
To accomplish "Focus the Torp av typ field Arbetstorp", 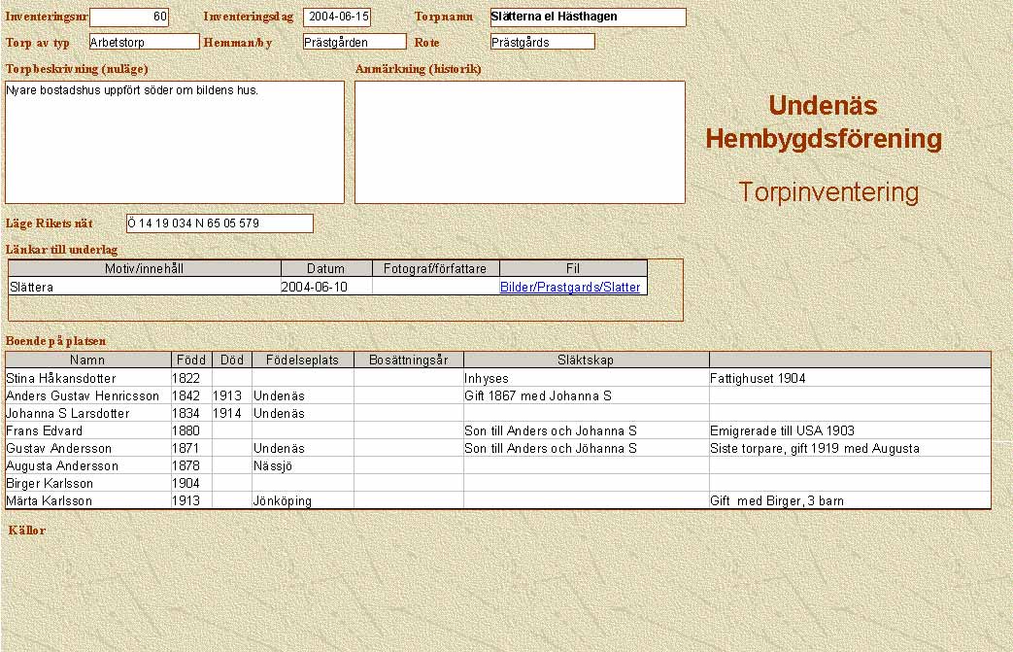I will pyautogui.click(x=144, y=42).
